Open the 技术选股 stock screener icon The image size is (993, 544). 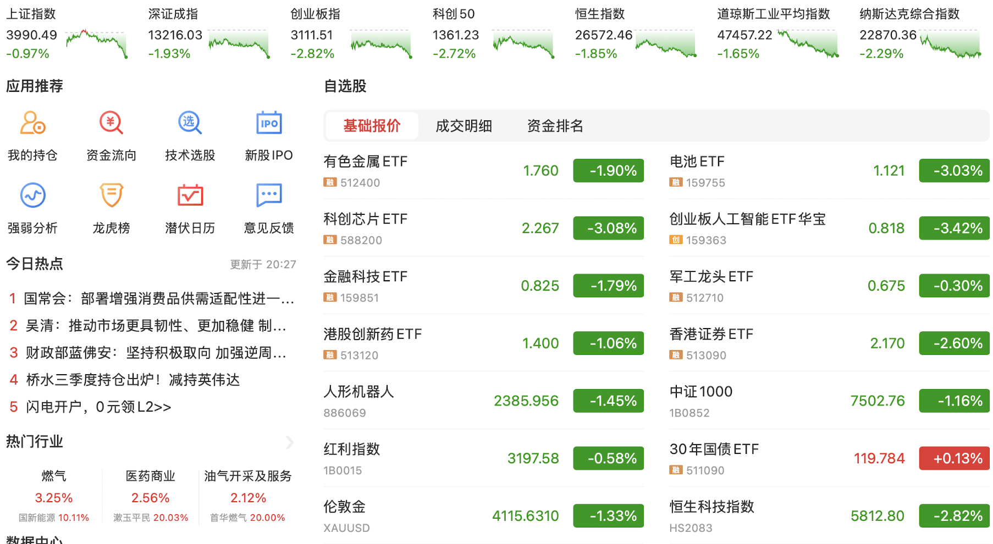[190, 123]
